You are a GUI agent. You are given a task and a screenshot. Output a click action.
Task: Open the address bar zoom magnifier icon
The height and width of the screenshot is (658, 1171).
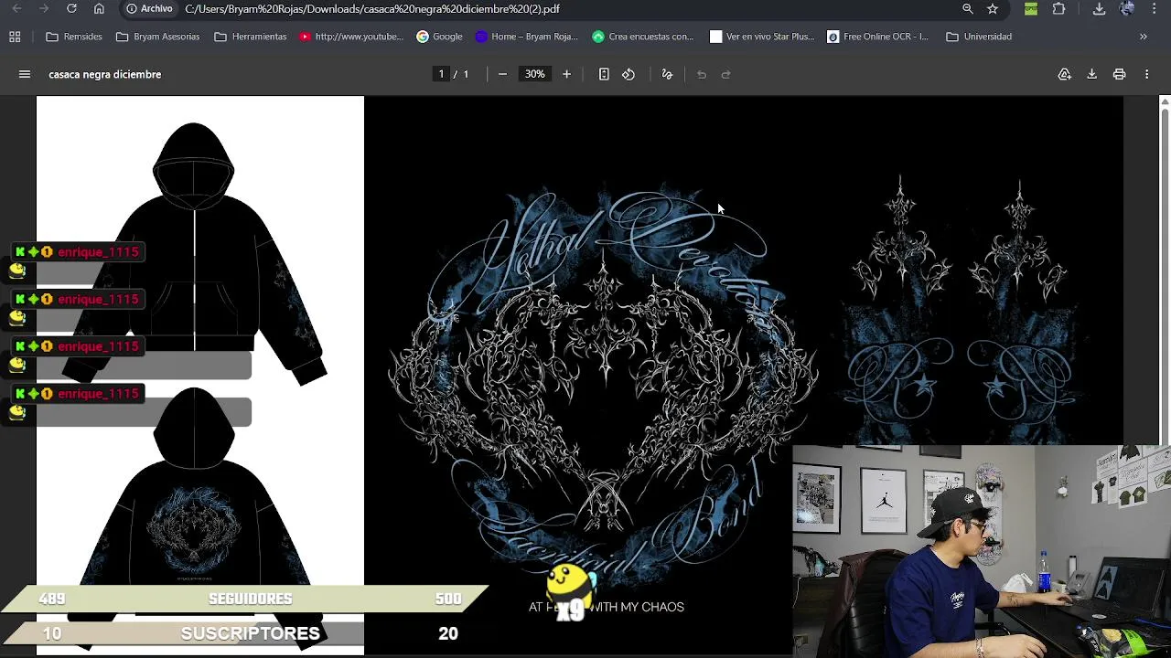[x=968, y=9]
